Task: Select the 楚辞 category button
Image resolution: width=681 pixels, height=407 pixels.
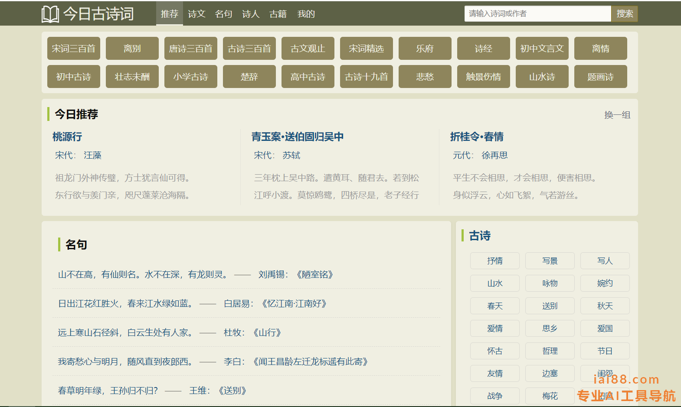Action: [x=249, y=76]
